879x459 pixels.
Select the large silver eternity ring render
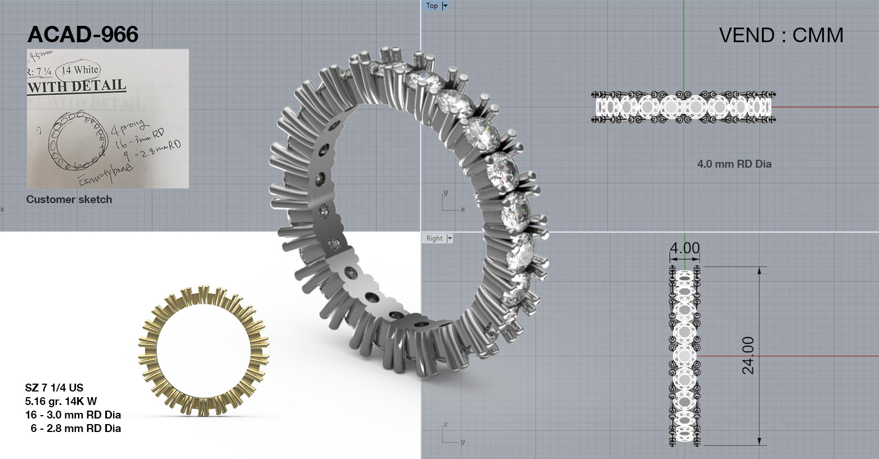pos(410,212)
